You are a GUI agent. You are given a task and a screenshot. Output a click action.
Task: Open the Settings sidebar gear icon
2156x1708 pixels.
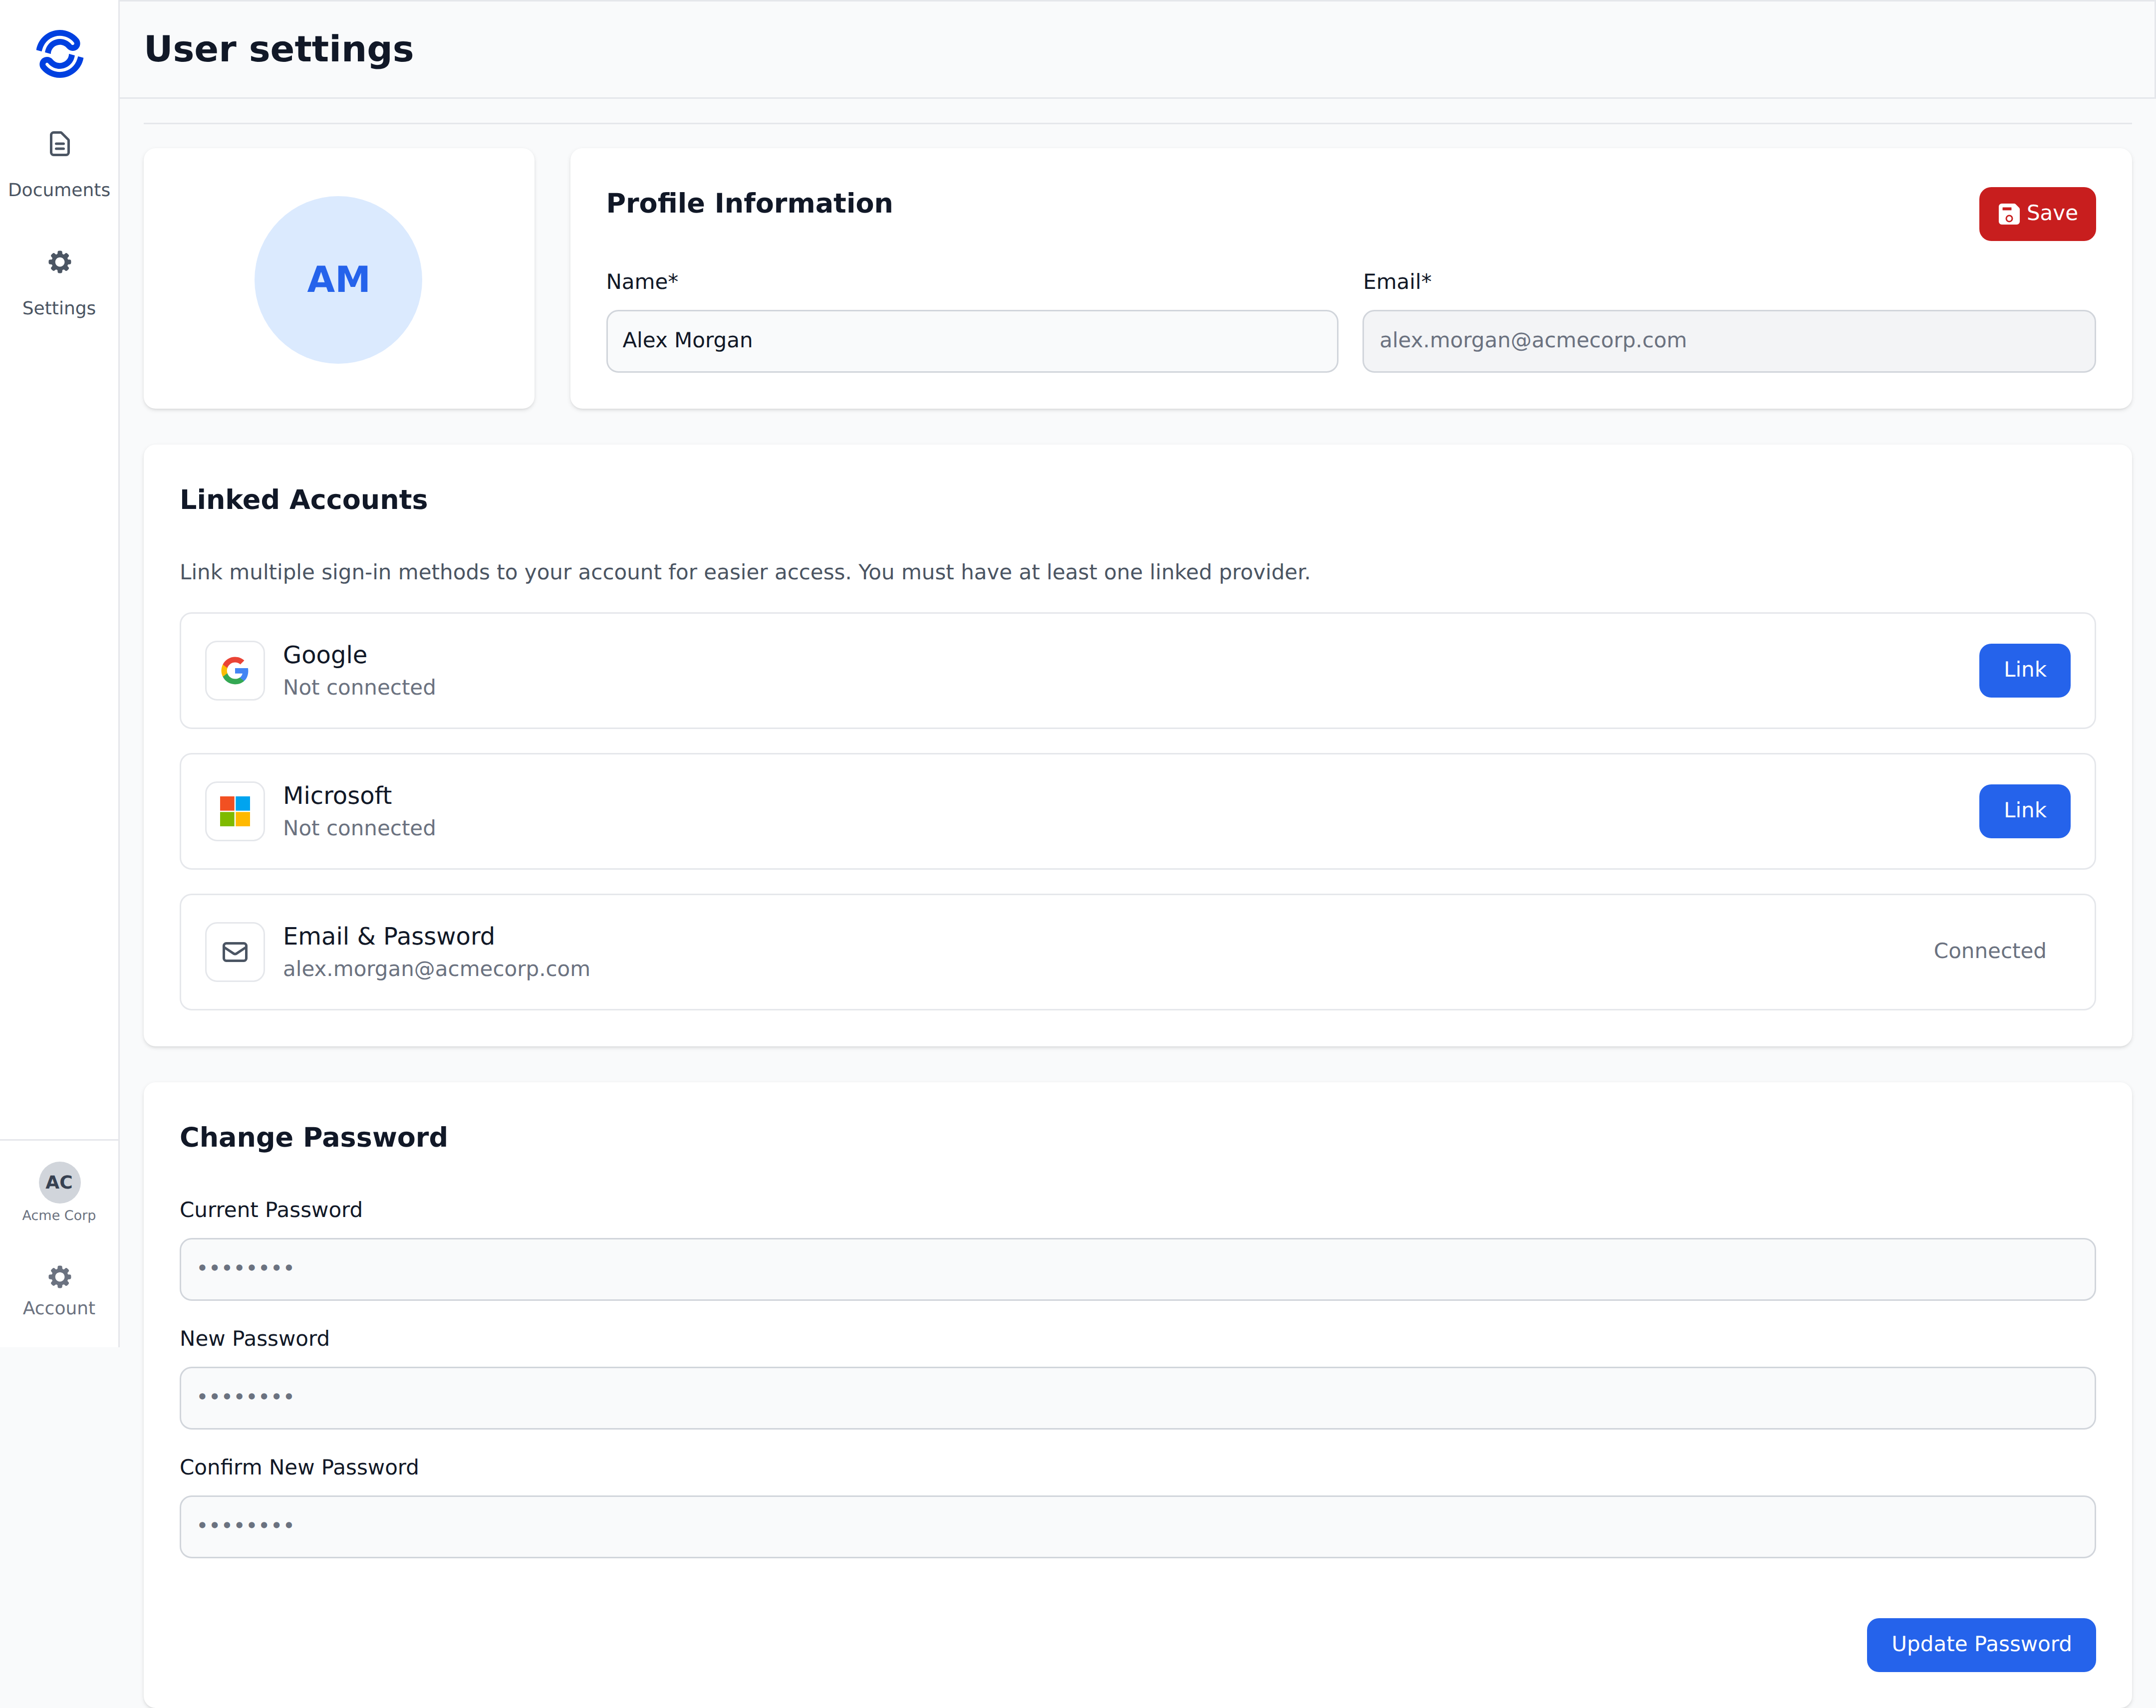pos(59,262)
